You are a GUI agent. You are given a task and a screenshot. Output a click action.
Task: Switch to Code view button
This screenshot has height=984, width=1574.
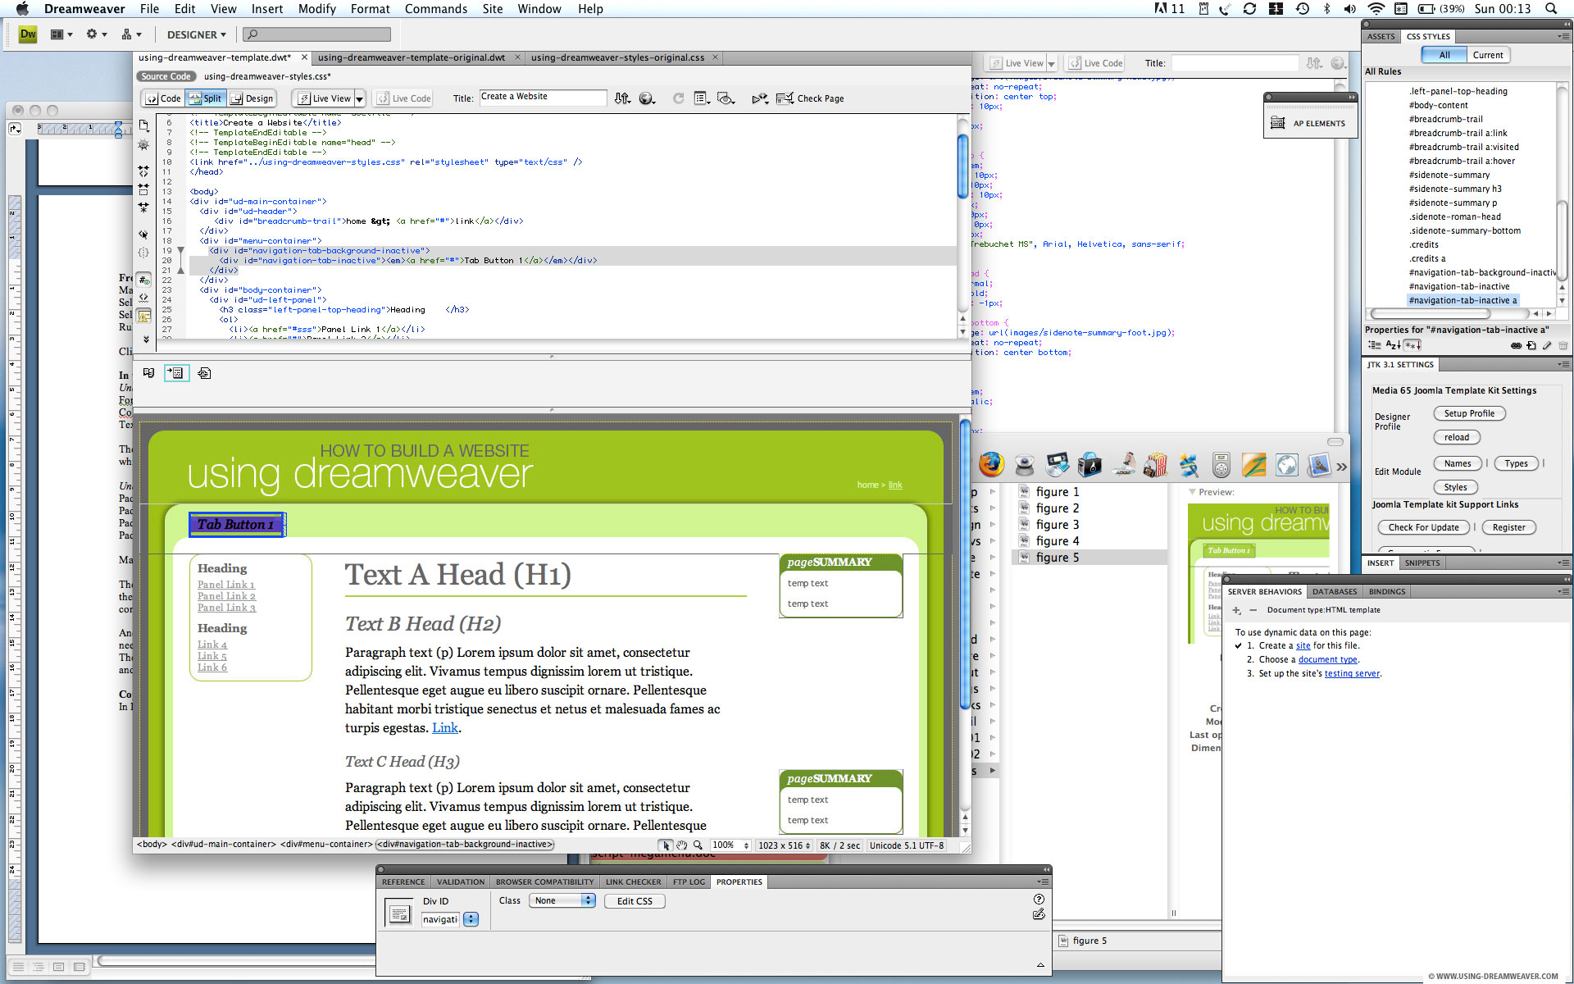click(163, 98)
